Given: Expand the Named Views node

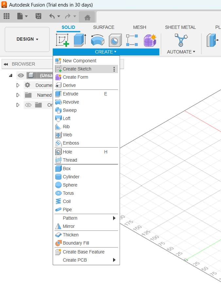Looking at the screenshot, I should 18,95.
